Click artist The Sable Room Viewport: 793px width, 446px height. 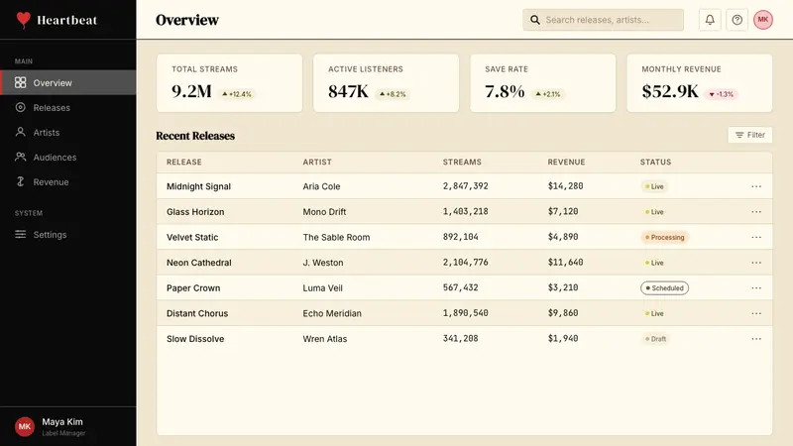336,237
